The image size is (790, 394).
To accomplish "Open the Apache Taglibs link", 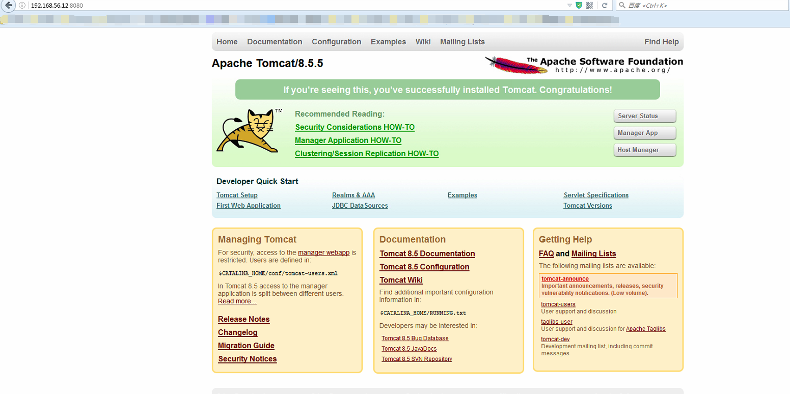I will (646, 329).
